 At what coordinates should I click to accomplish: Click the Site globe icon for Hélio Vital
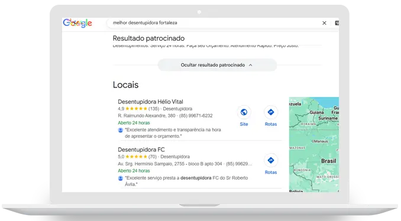[x=244, y=112]
